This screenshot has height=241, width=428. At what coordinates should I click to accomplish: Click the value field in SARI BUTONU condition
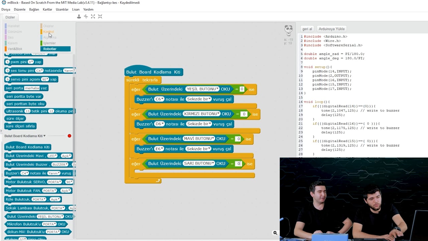[238, 164]
